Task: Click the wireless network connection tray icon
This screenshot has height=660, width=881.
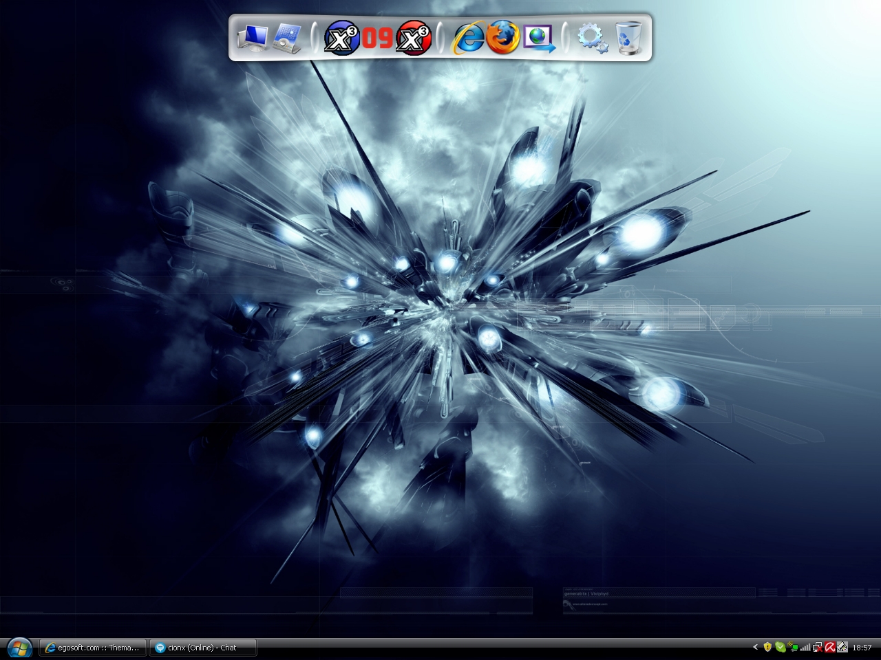Action: click(792, 648)
